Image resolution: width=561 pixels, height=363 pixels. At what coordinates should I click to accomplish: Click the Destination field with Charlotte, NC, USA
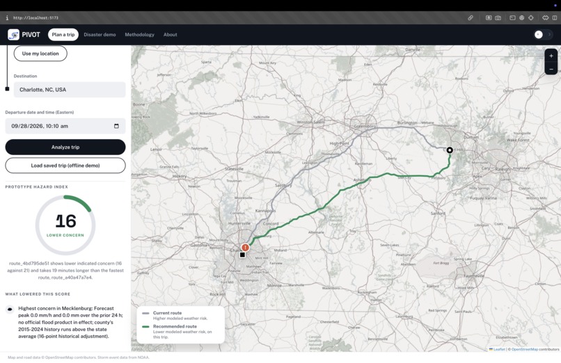(x=70, y=90)
